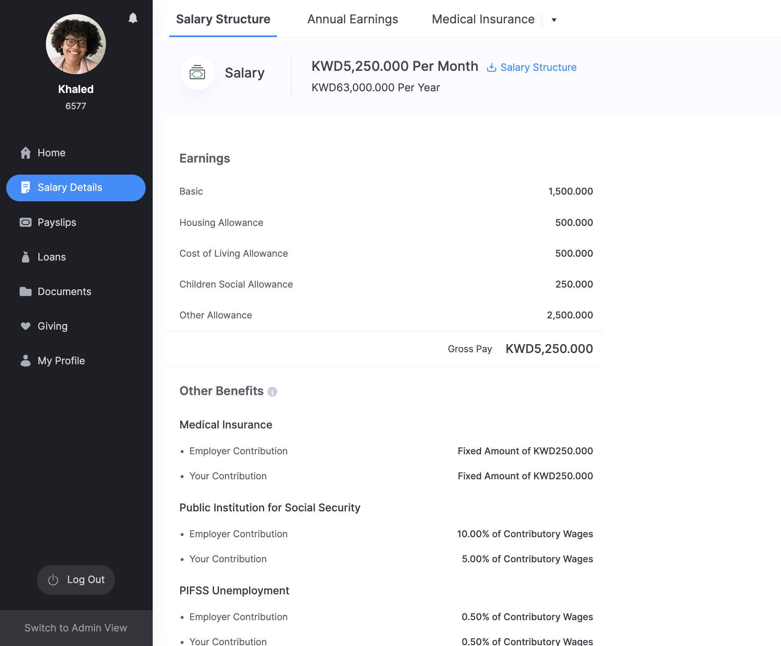Click the Other Benefits info icon
Image resolution: width=781 pixels, height=646 pixels.
tap(272, 392)
